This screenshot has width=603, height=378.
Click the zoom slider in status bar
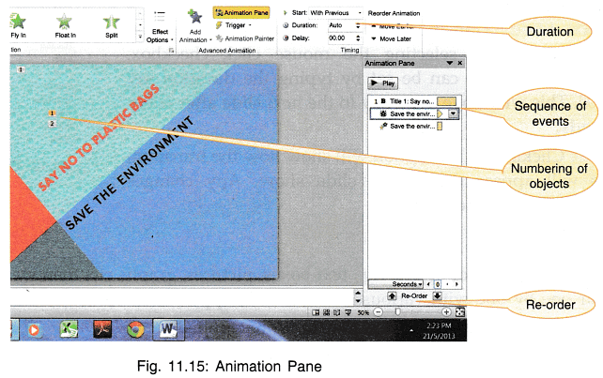click(x=398, y=310)
